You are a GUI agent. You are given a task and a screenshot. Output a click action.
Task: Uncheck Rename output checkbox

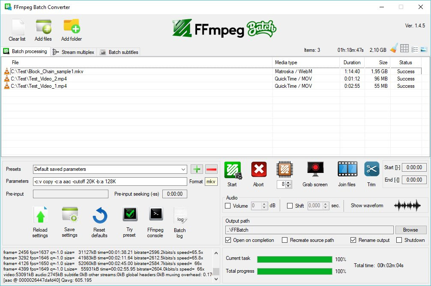click(353, 240)
